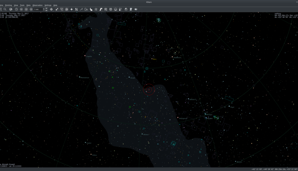Click the crosshair icon in toolbar

pyautogui.click(x=51, y=9)
